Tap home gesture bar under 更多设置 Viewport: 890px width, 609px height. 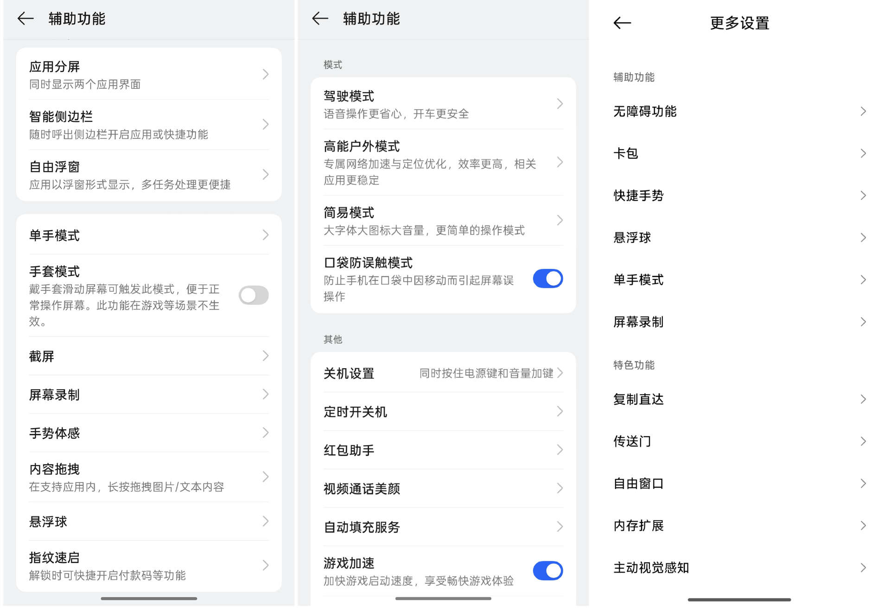coord(739,600)
